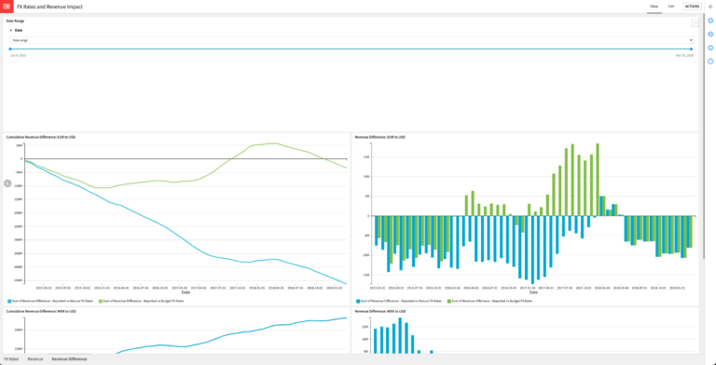Image resolution: width=716 pixels, height=365 pixels.
Task: Click the Date axis label under cumulative EUR chart
Action: (x=186, y=292)
